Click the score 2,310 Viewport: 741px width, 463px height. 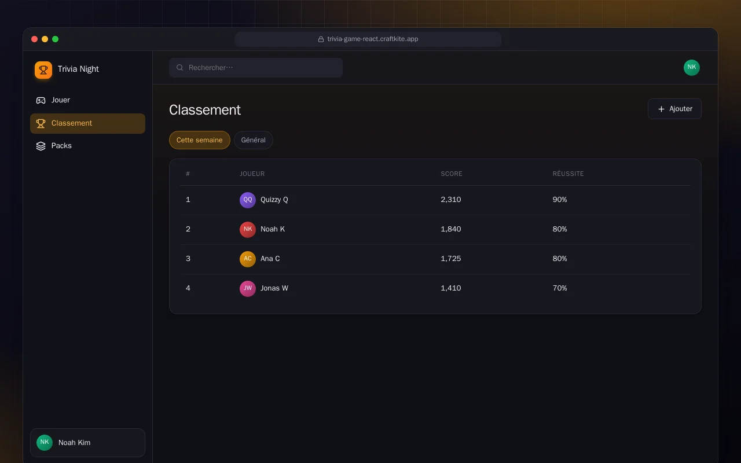click(451, 200)
